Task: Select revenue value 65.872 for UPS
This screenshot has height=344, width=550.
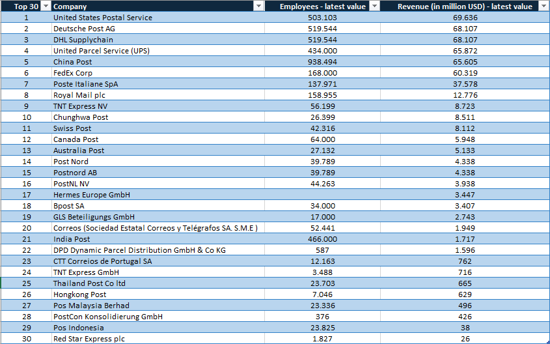Action: 465,51
